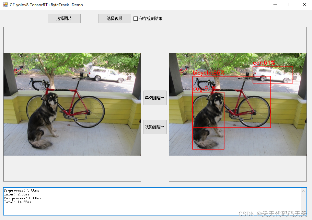Start video inference with 视频推理 button
Image resolution: width=312 pixels, height=220 pixels.
point(155,127)
